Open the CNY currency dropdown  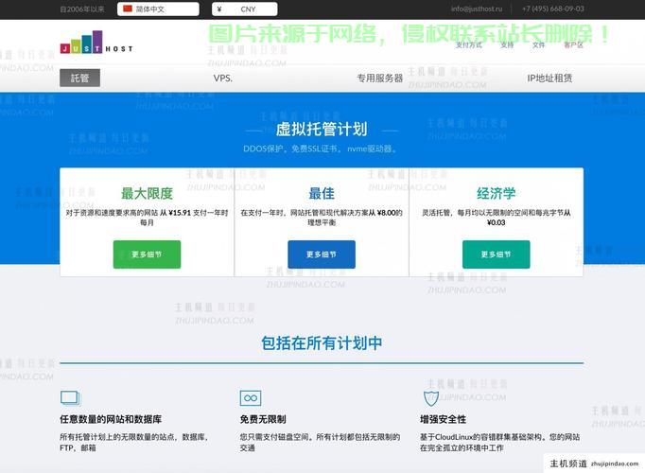251,9
